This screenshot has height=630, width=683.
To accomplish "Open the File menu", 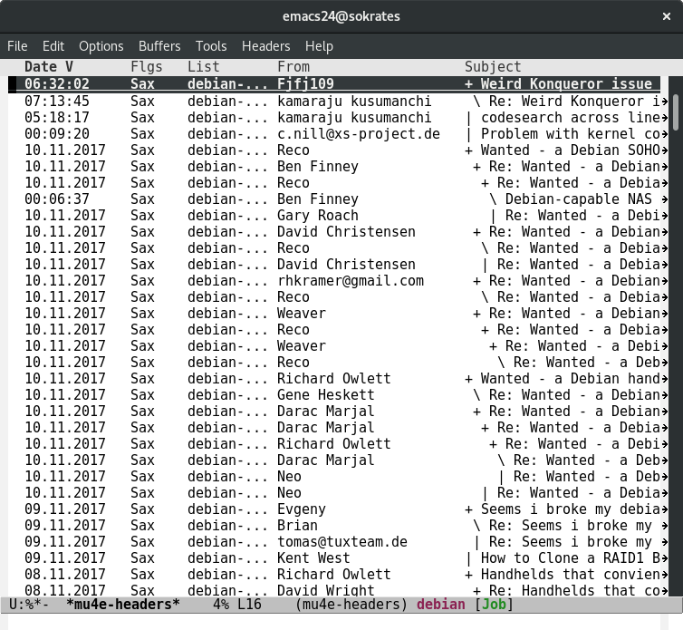I will pyautogui.click(x=17, y=46).
